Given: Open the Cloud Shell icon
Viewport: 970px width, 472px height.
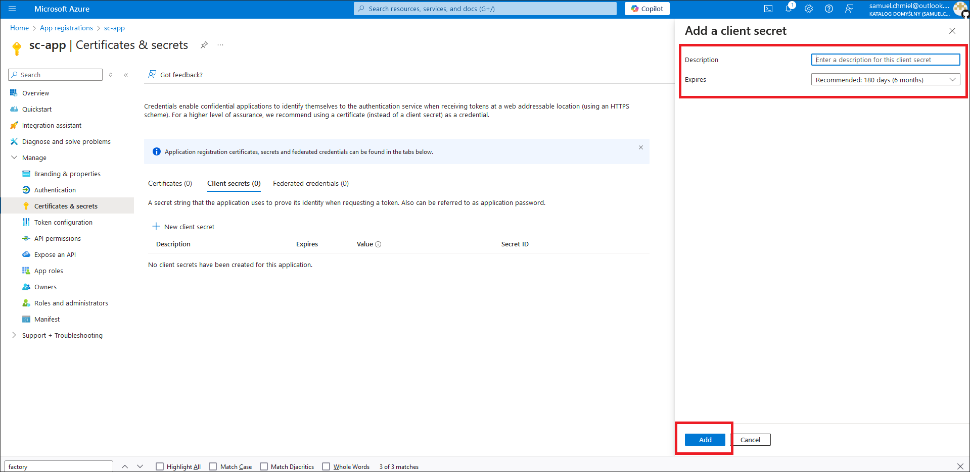Looking at the screenshot, I should click(x=768, y=9).
